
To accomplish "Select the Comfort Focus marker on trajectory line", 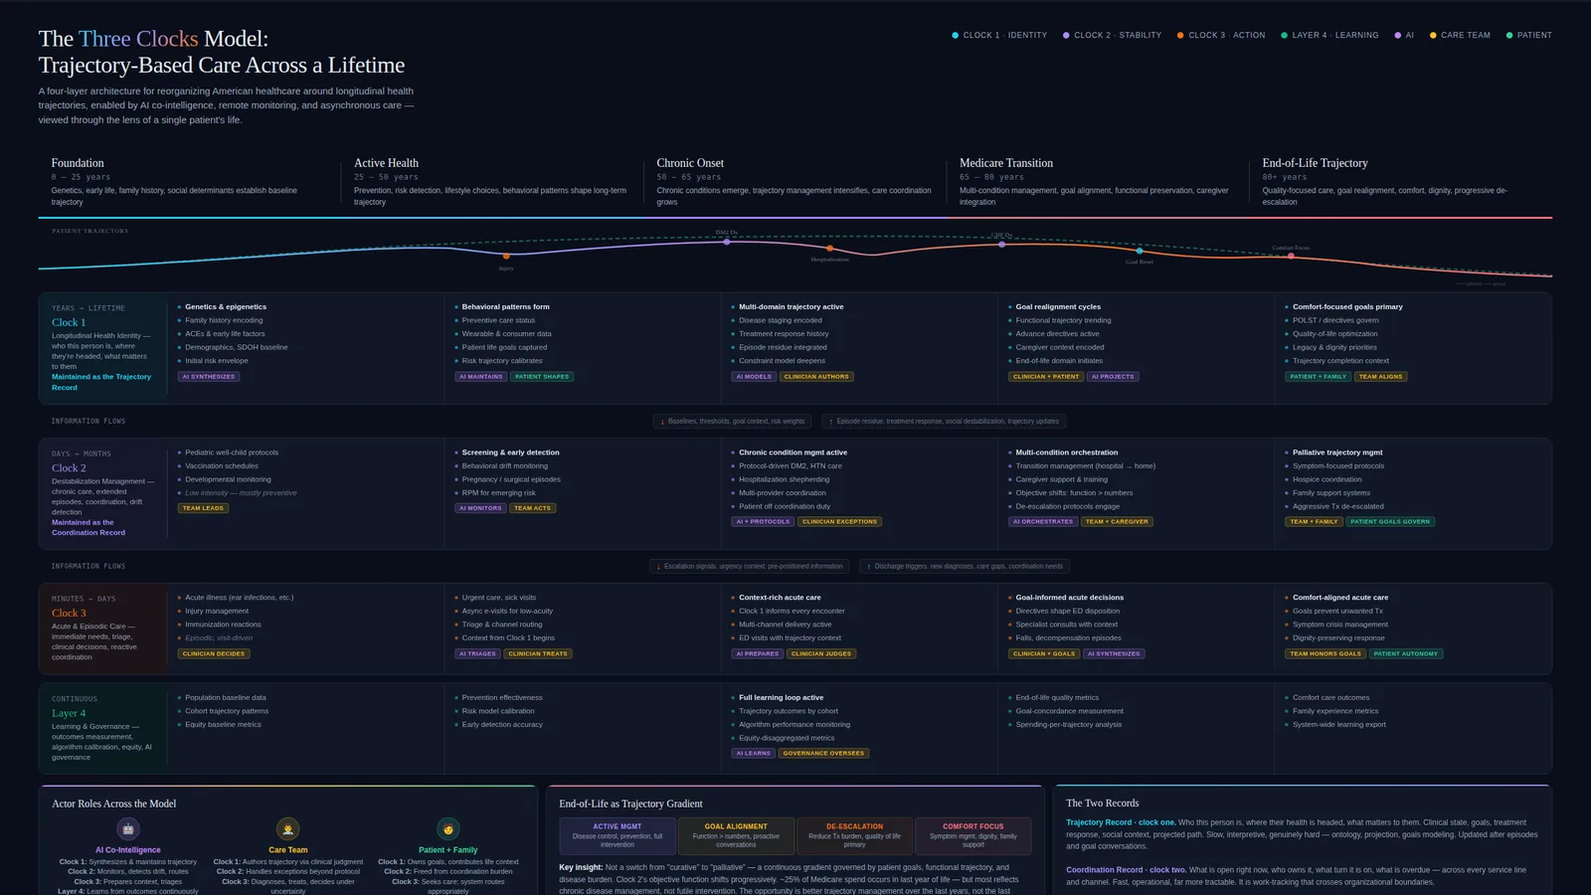I will pos(1291,257).
